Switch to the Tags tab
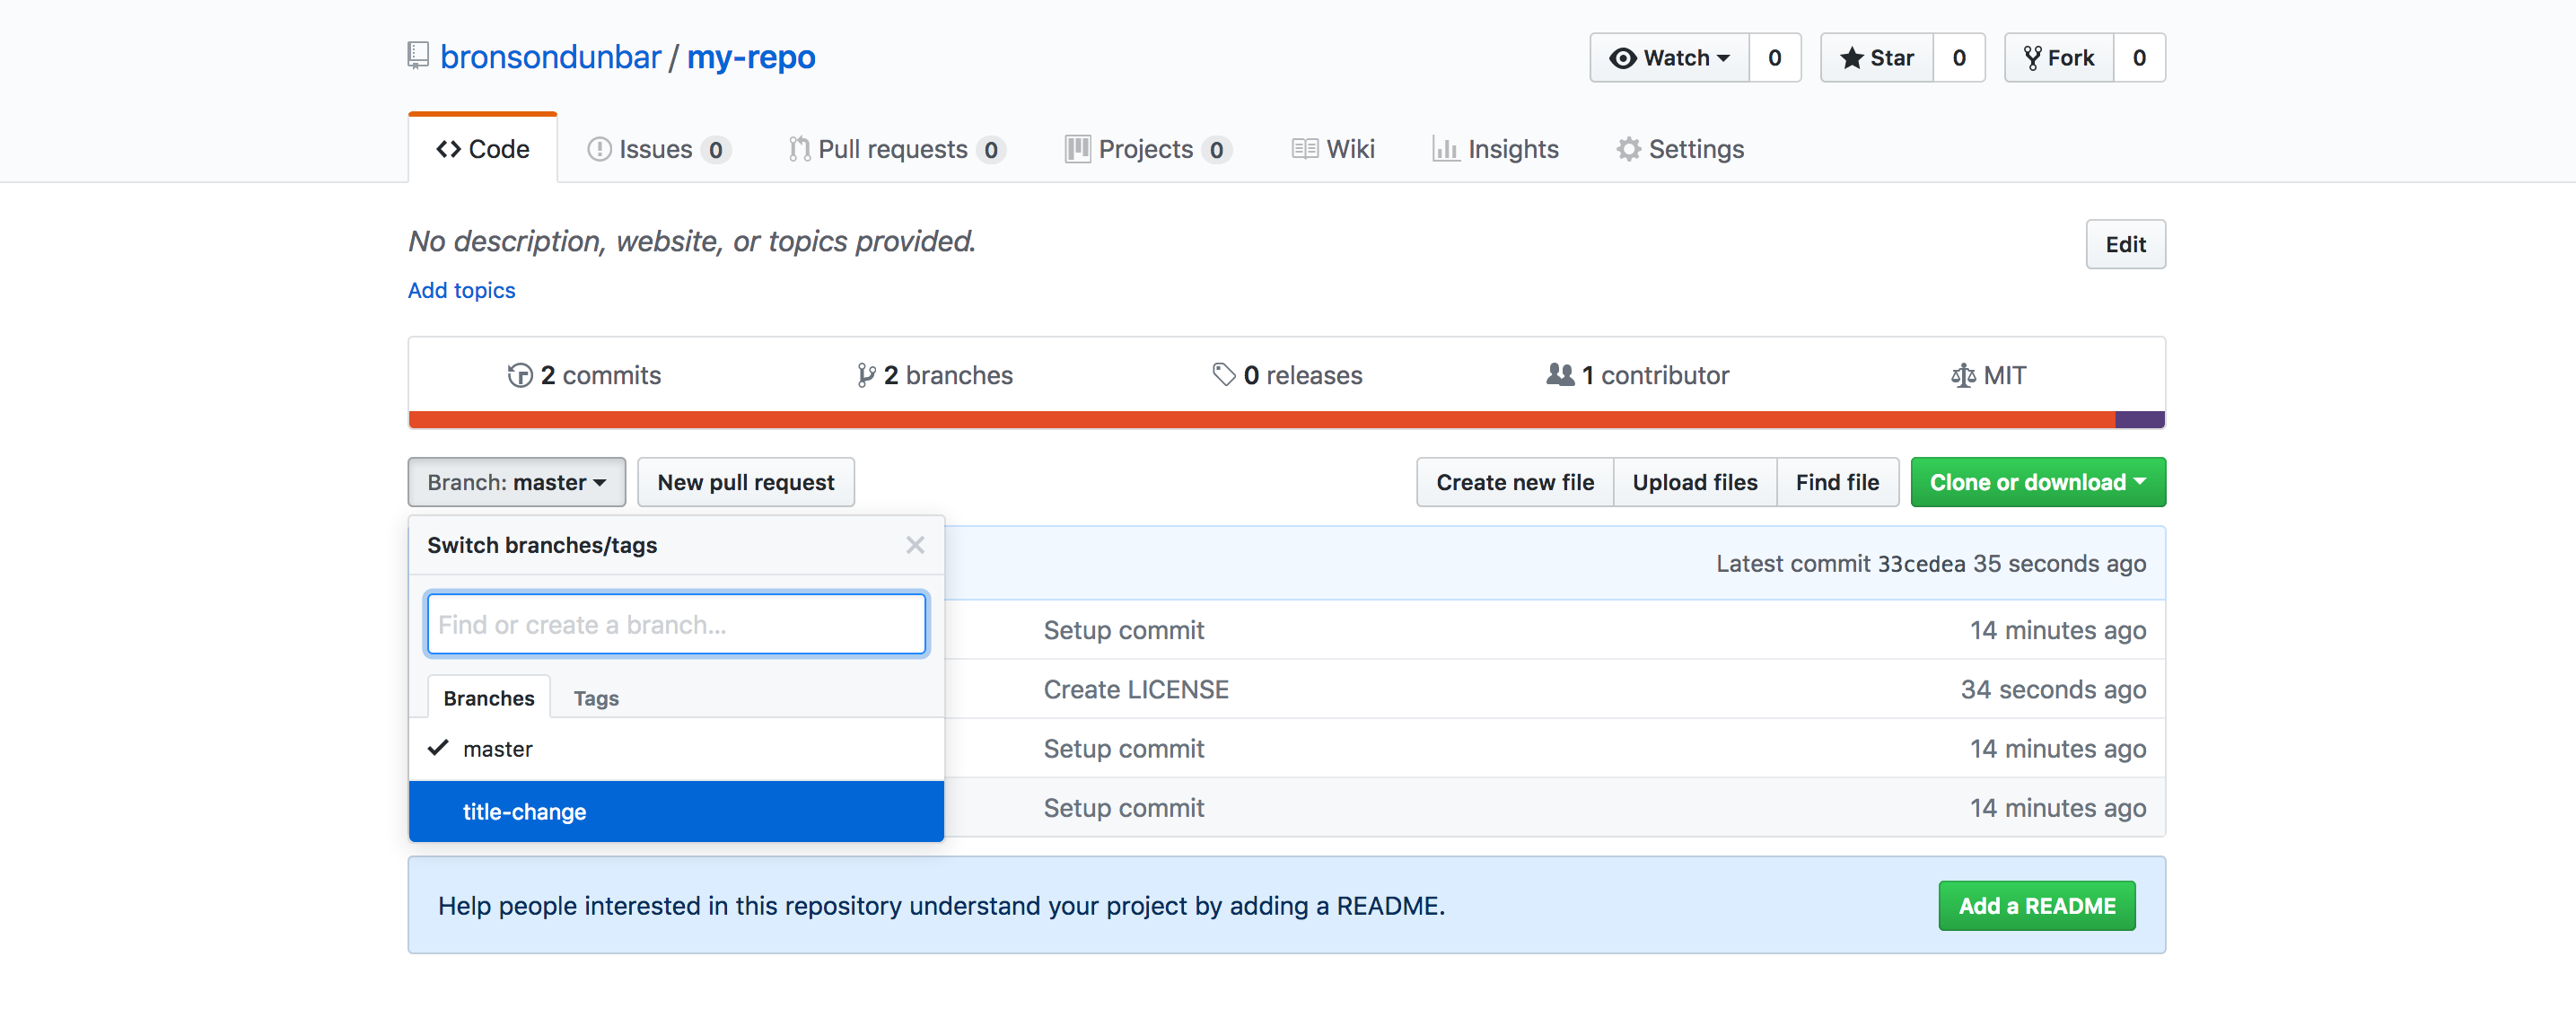This screenshot has width=2576, height=1009. pos(596,699)
